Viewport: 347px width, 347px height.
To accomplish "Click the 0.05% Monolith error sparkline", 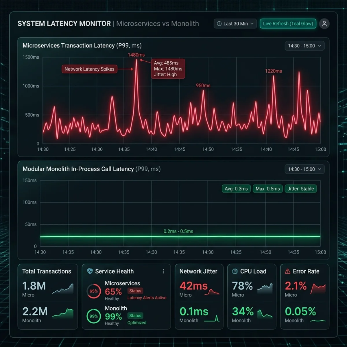I will [318, 321].
